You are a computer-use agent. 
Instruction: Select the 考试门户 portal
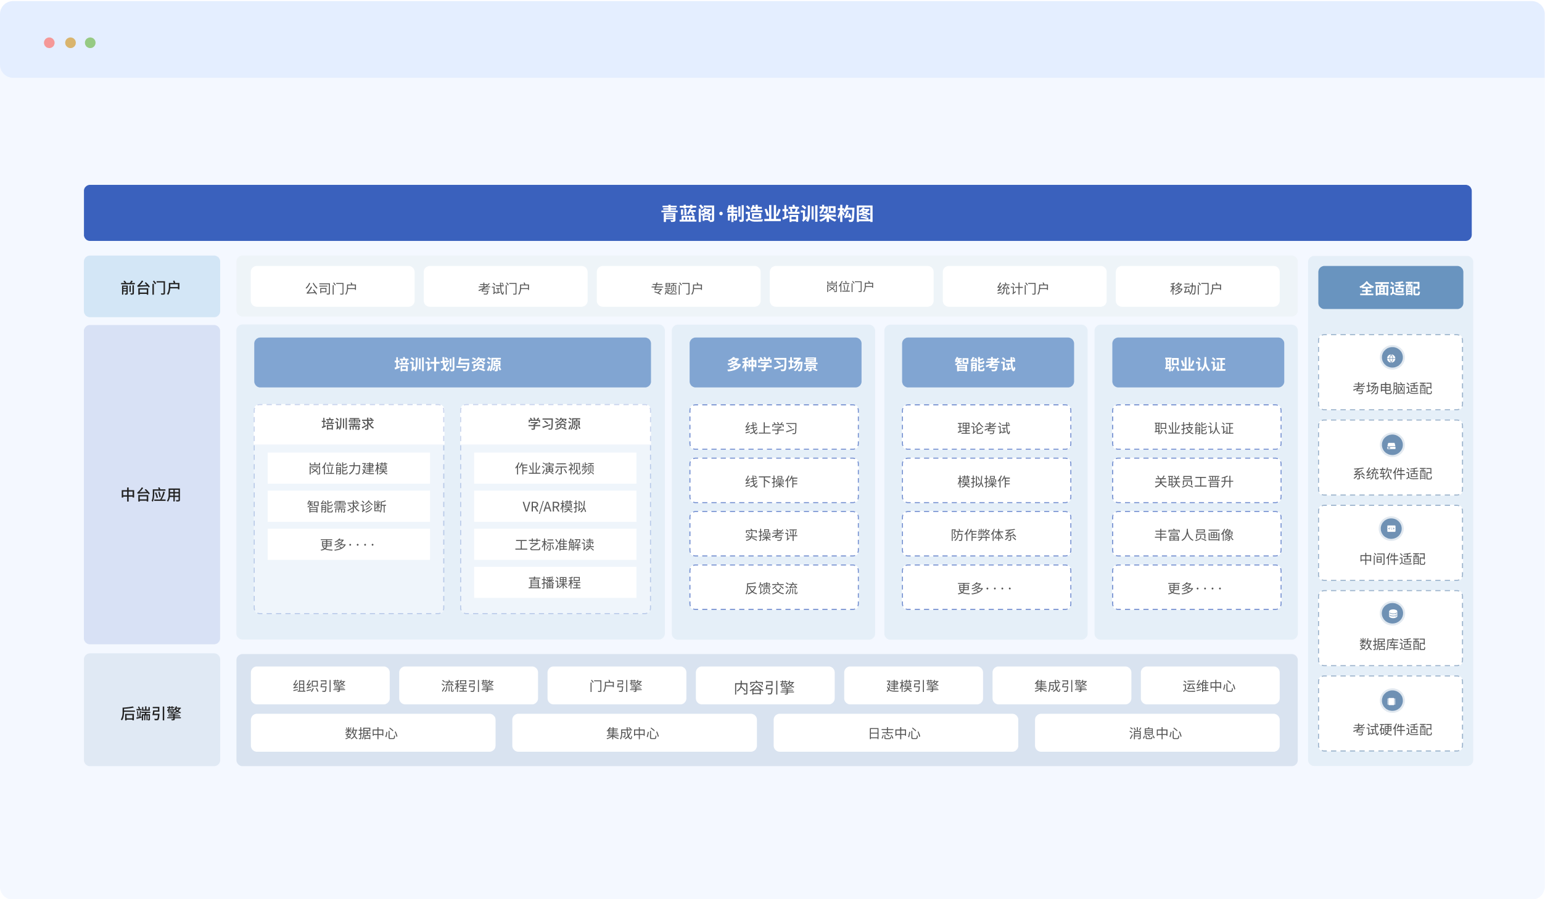(x=505, y=287)
